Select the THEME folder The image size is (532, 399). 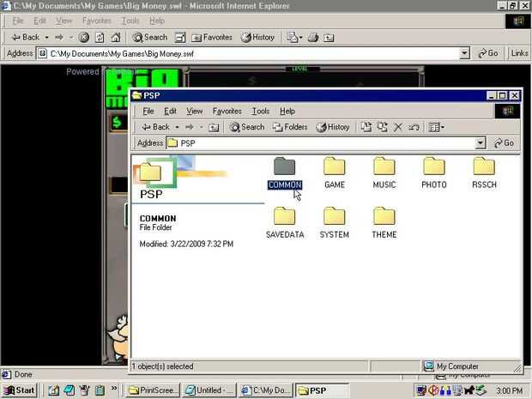[384, 223]
